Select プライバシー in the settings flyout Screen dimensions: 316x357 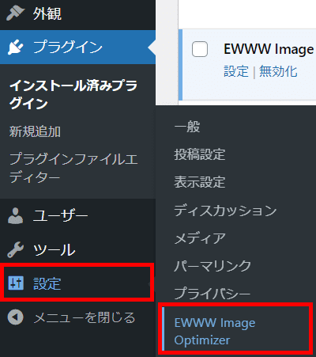213,294
